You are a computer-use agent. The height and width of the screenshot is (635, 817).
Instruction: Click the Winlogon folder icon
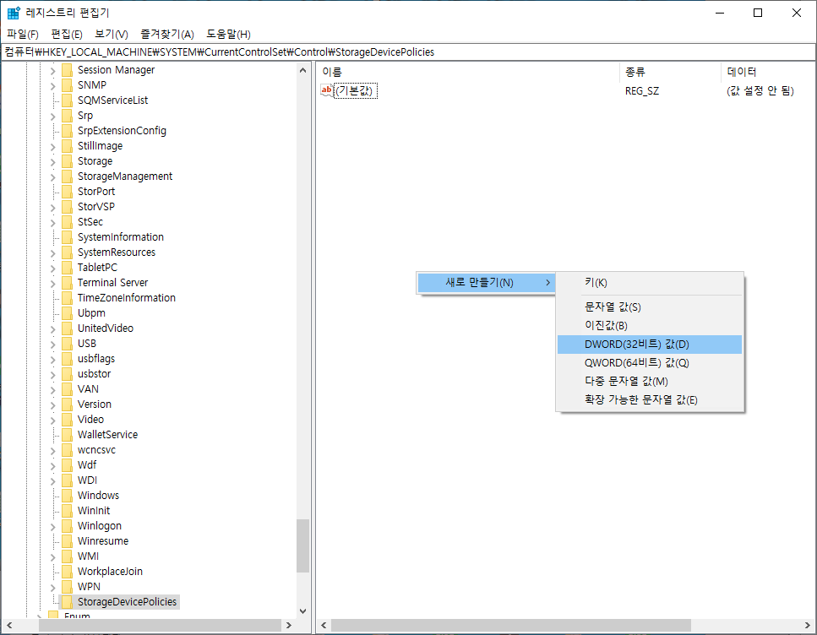point(68,525)
